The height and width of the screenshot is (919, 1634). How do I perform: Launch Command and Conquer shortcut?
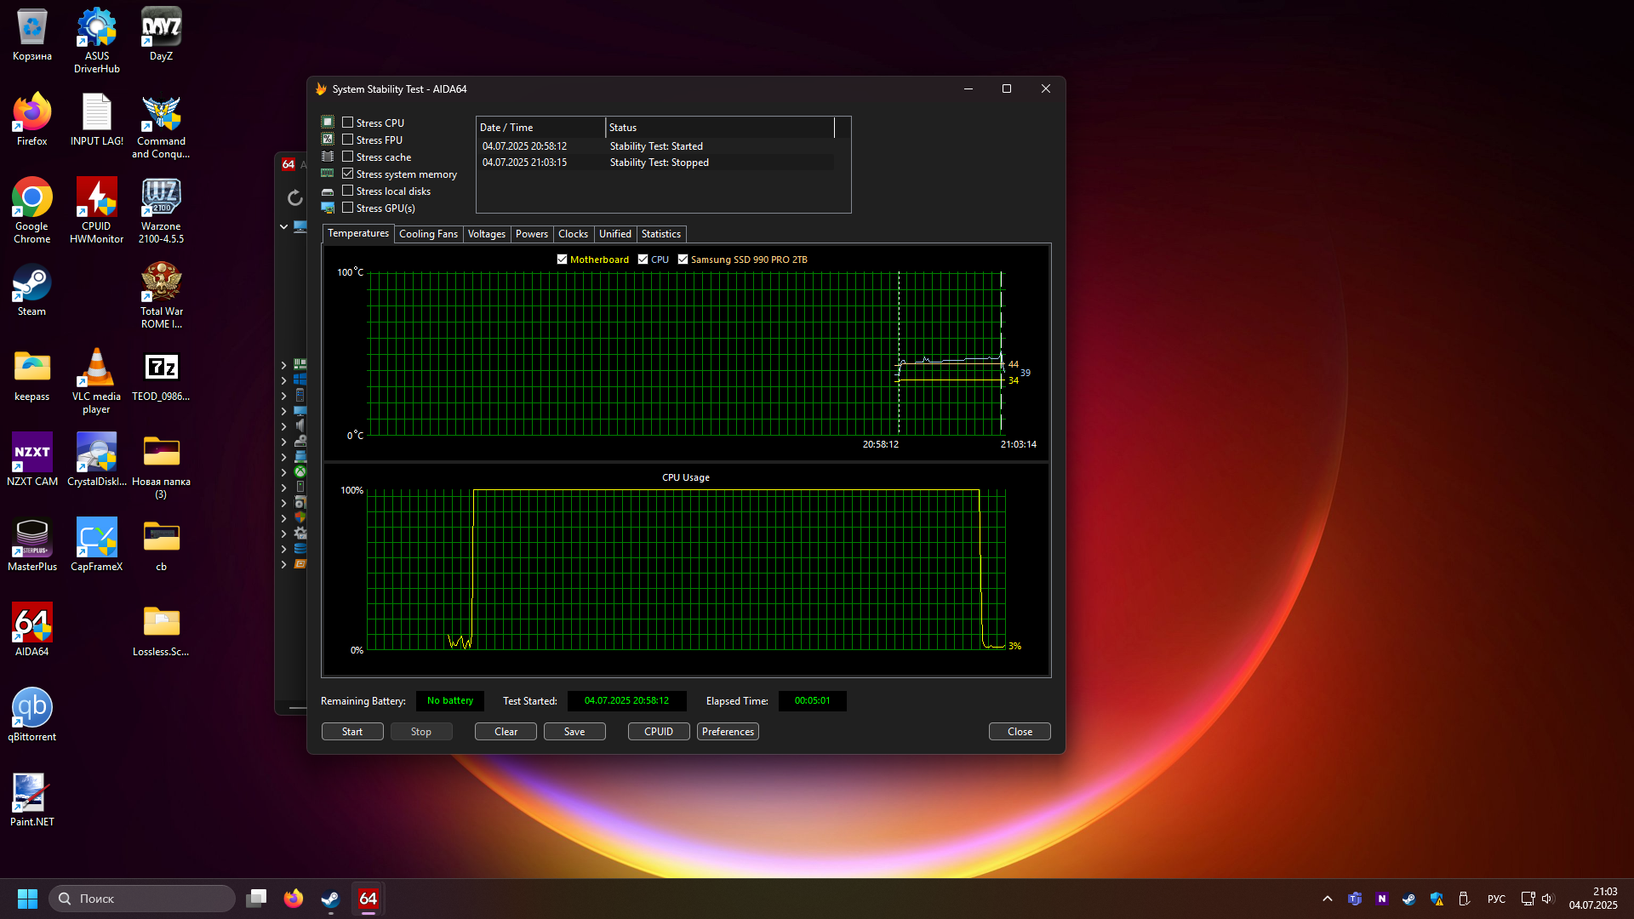pos(161,125)
